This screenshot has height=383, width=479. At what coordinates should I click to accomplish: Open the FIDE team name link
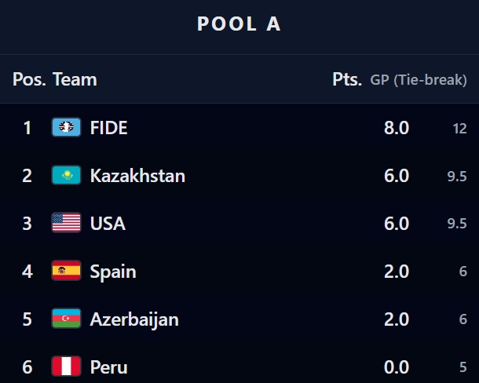(109, 127)
